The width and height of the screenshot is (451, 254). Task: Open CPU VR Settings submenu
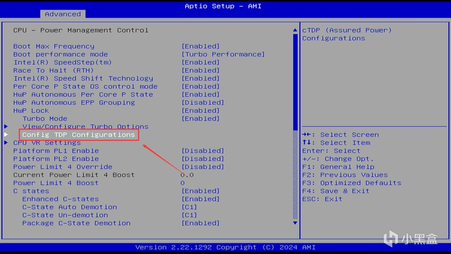click(47, 143)
